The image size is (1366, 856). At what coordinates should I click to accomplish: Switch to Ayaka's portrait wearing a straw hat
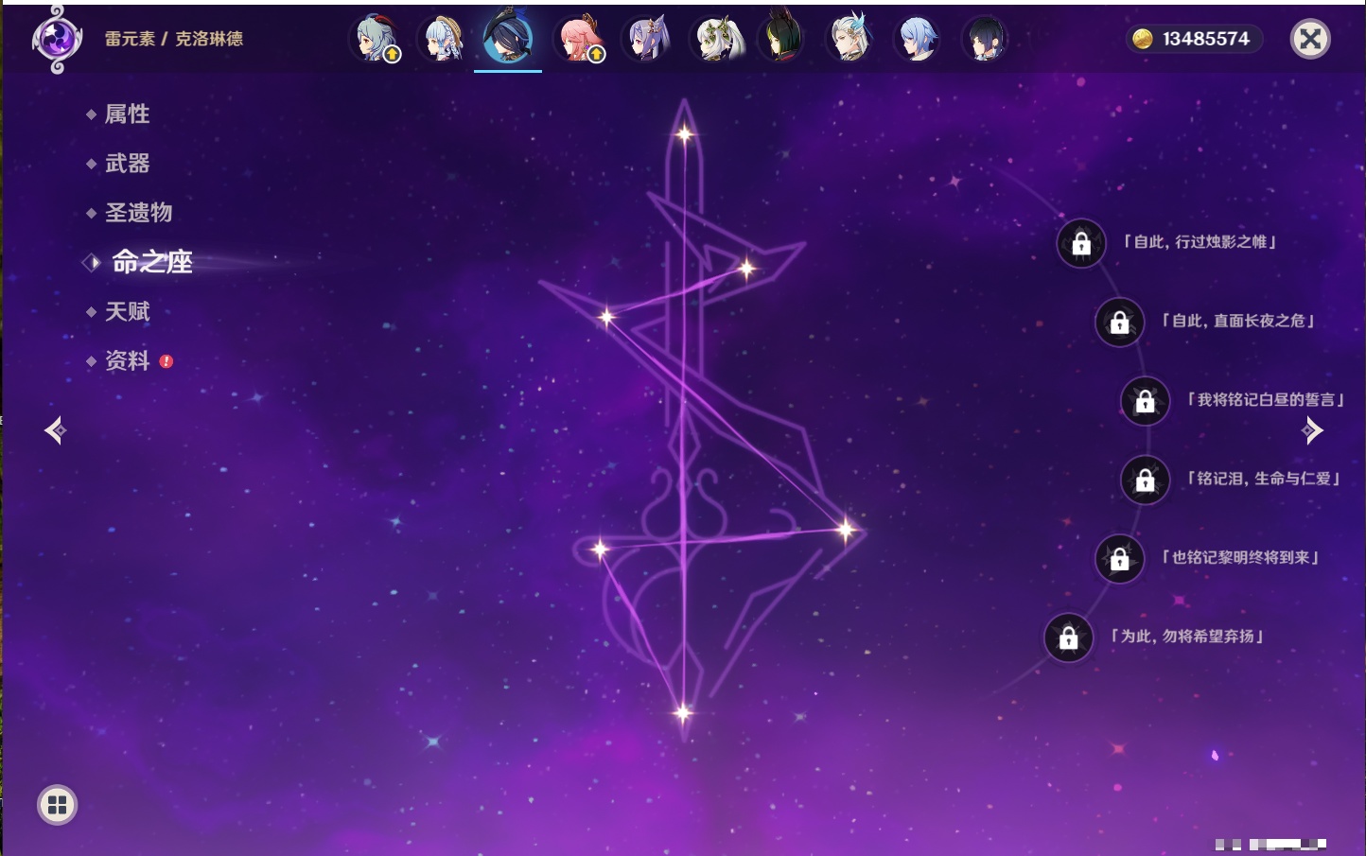click(444, 39)
